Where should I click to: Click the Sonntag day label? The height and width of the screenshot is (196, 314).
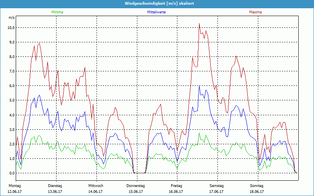257,186
